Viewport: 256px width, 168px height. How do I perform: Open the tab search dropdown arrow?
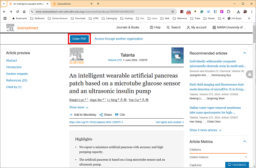coord(4,3)
